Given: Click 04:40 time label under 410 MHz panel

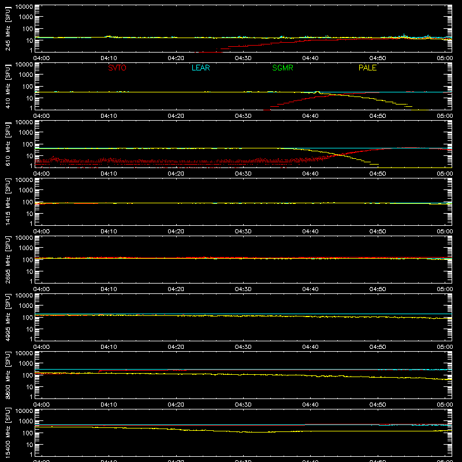Looking at the screenshot, I should [310, 116].
